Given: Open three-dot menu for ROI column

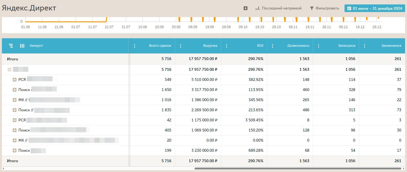Looking at the screenshot, I should coord(226,46).
